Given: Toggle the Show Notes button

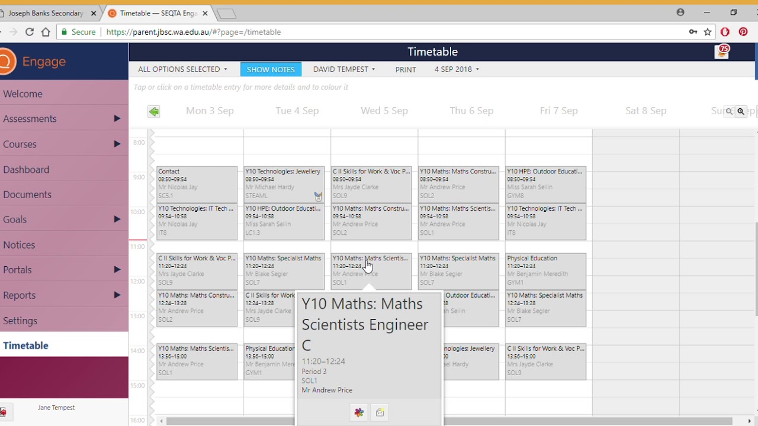Looking at the screenshot, I should (x=271, y=69).
